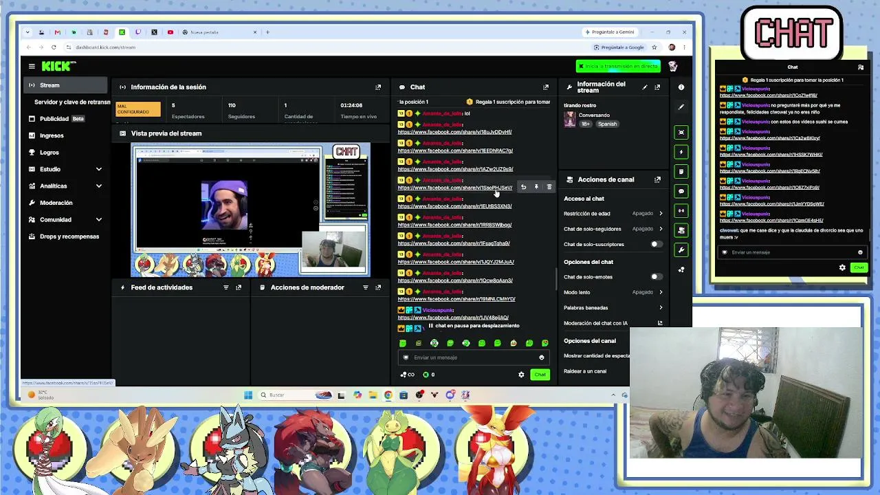The height and width of the screenshot is (495, 880).
Task: Filter the Feed de actividades panel
Action: [x=225, y=287]
